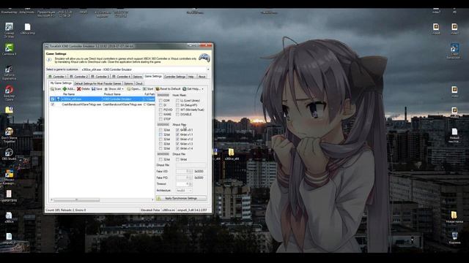Click the Save floppy disk icon
The image size is (469, 263).
(x=94, y=89)
